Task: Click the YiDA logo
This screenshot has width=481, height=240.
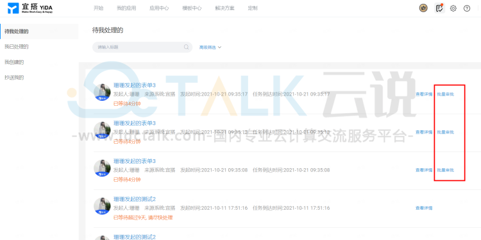Action: 30,8
